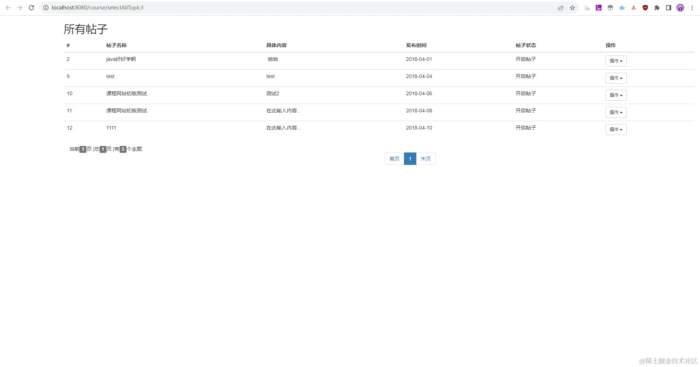Open the blue layered-chevron extension
Screen dimensions: 700x367
point(622,8)
